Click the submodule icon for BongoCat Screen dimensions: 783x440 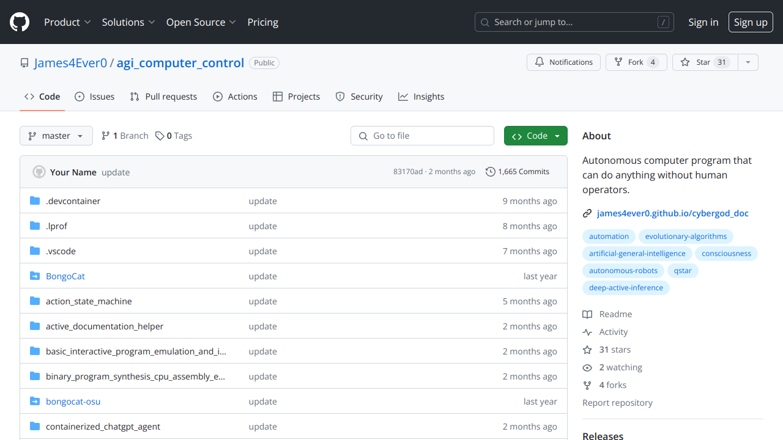pos(35,276)
